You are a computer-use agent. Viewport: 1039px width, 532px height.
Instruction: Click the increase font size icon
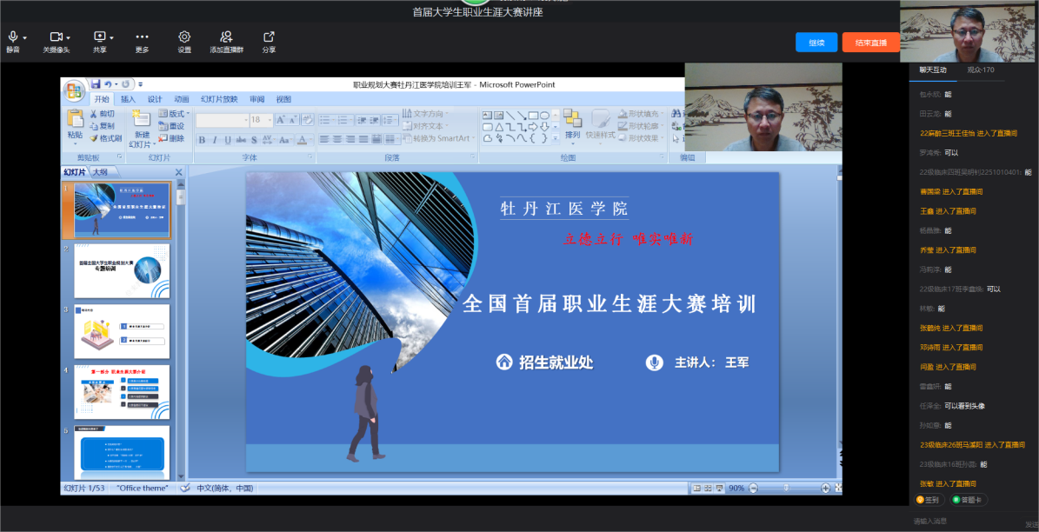coord(281,121)
